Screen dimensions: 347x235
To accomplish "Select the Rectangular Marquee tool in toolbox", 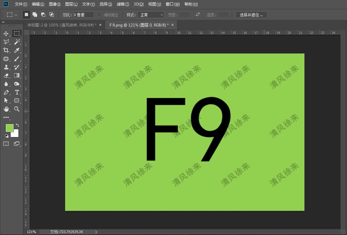I will [17, 34].
